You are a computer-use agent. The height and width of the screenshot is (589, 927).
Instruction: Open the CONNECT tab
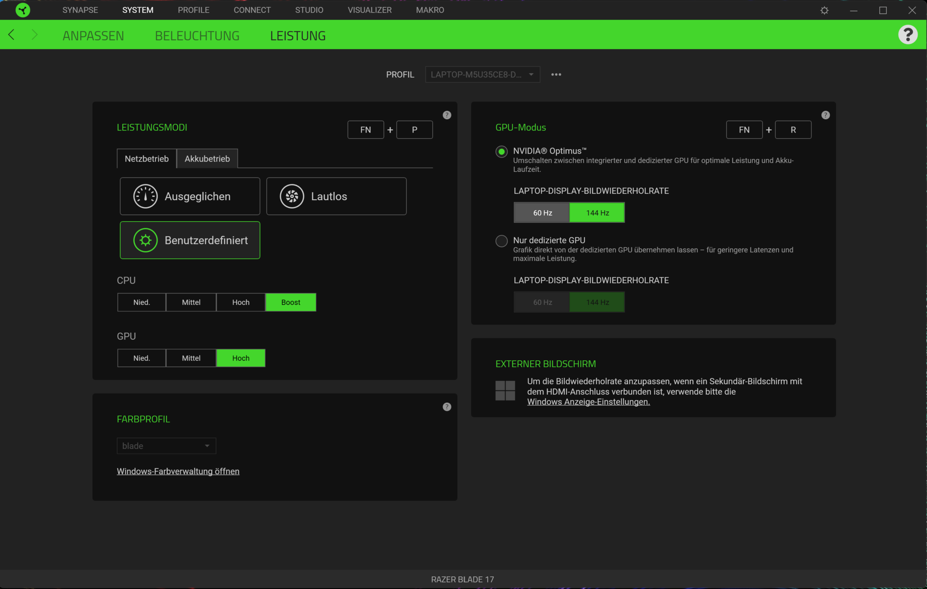pos(252,10)
